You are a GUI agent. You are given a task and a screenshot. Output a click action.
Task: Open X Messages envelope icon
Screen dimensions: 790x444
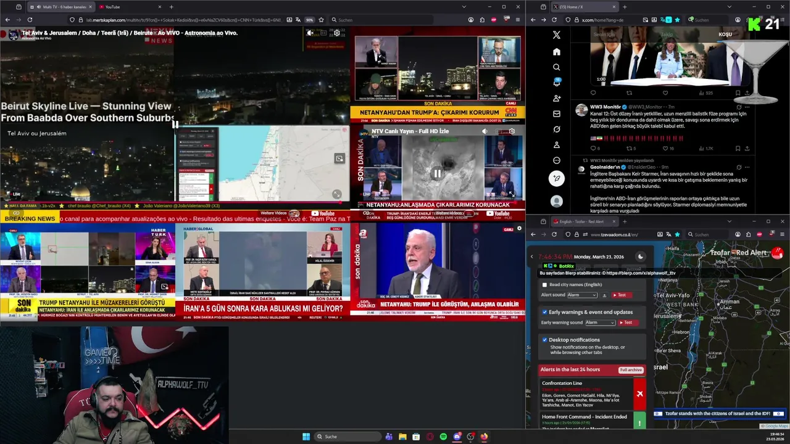tap(556, 113)
